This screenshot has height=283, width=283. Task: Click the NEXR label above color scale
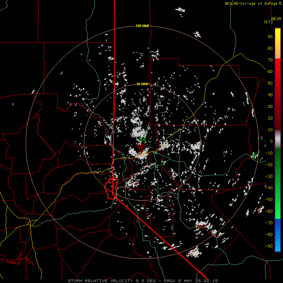coord(276,19)
